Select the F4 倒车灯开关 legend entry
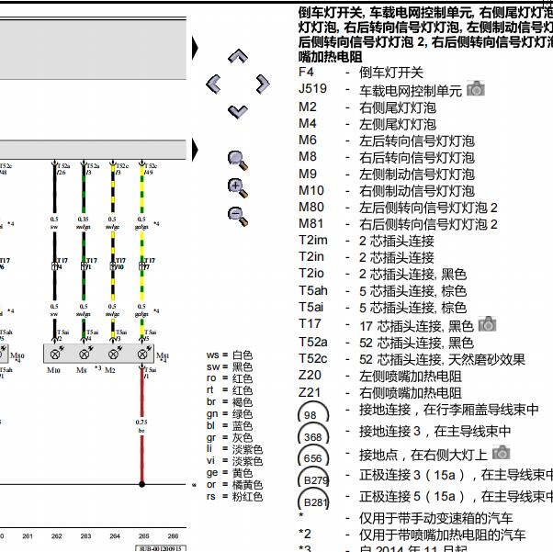The height and width of the screenshot is (552, 553). tap(360, 73)
